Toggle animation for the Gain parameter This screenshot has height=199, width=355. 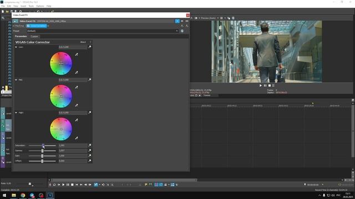[x=90, y=156]
